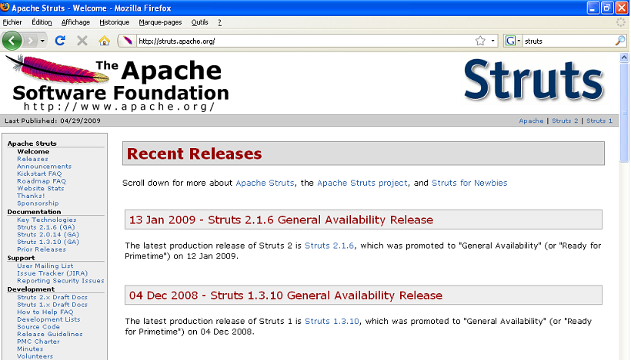Click inside the URL address field
631x360 pixels.
300,41
